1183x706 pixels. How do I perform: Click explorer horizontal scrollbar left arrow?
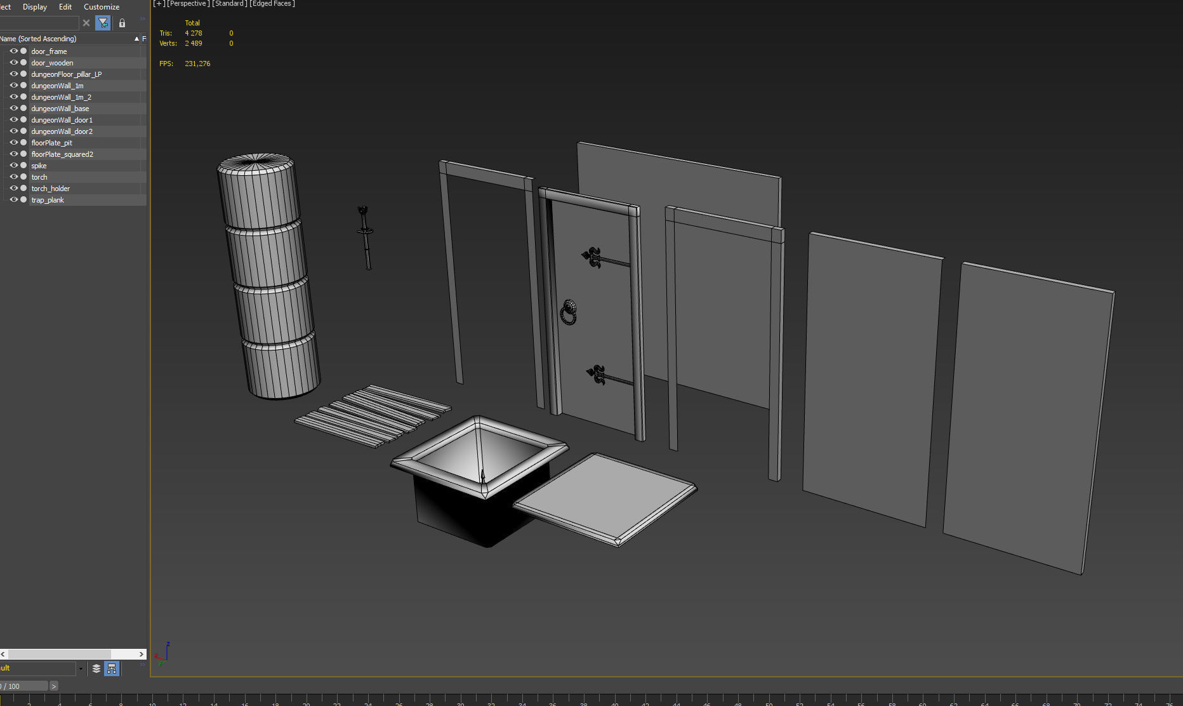pos(3,654)
